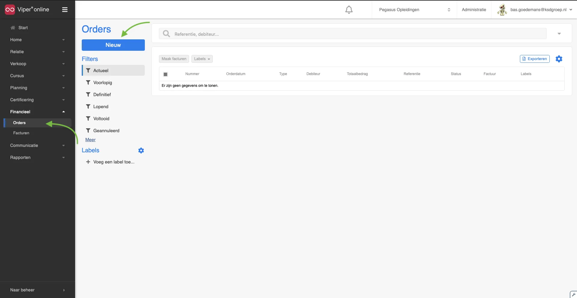This screenshot has height=298, width=577.
Task: Create a new order with Nieuw
Action: click(x=113, y=45)
